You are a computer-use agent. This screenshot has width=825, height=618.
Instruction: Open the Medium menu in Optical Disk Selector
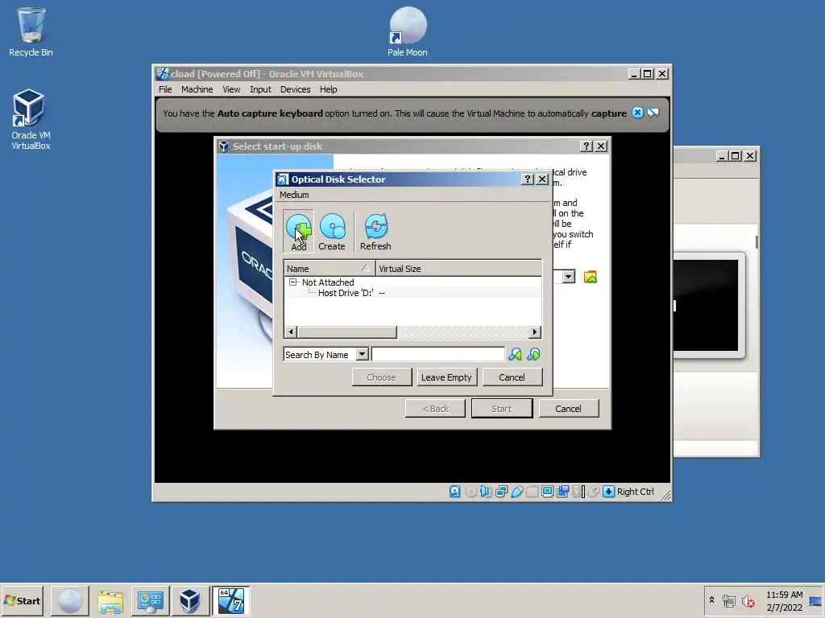tap(294, 195)
